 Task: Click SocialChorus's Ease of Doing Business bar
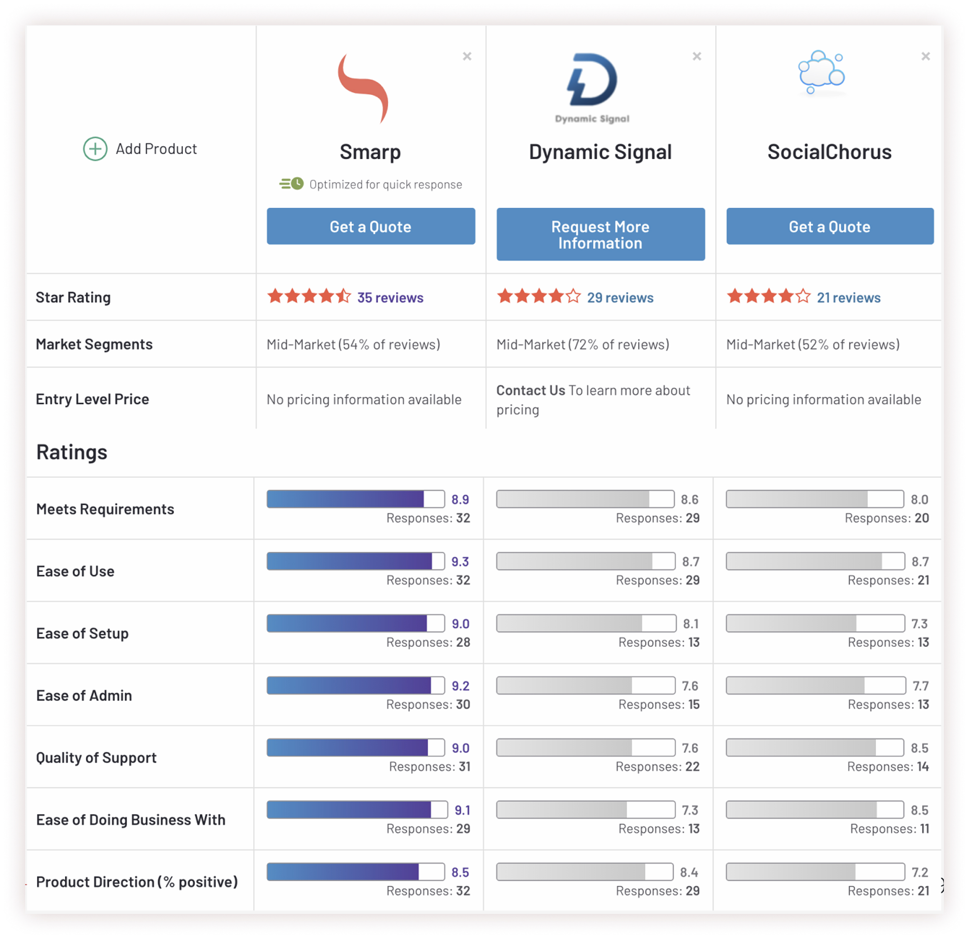click(815, 810)
